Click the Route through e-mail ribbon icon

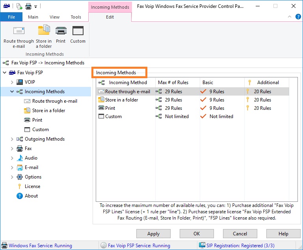[x=19, y=31]
